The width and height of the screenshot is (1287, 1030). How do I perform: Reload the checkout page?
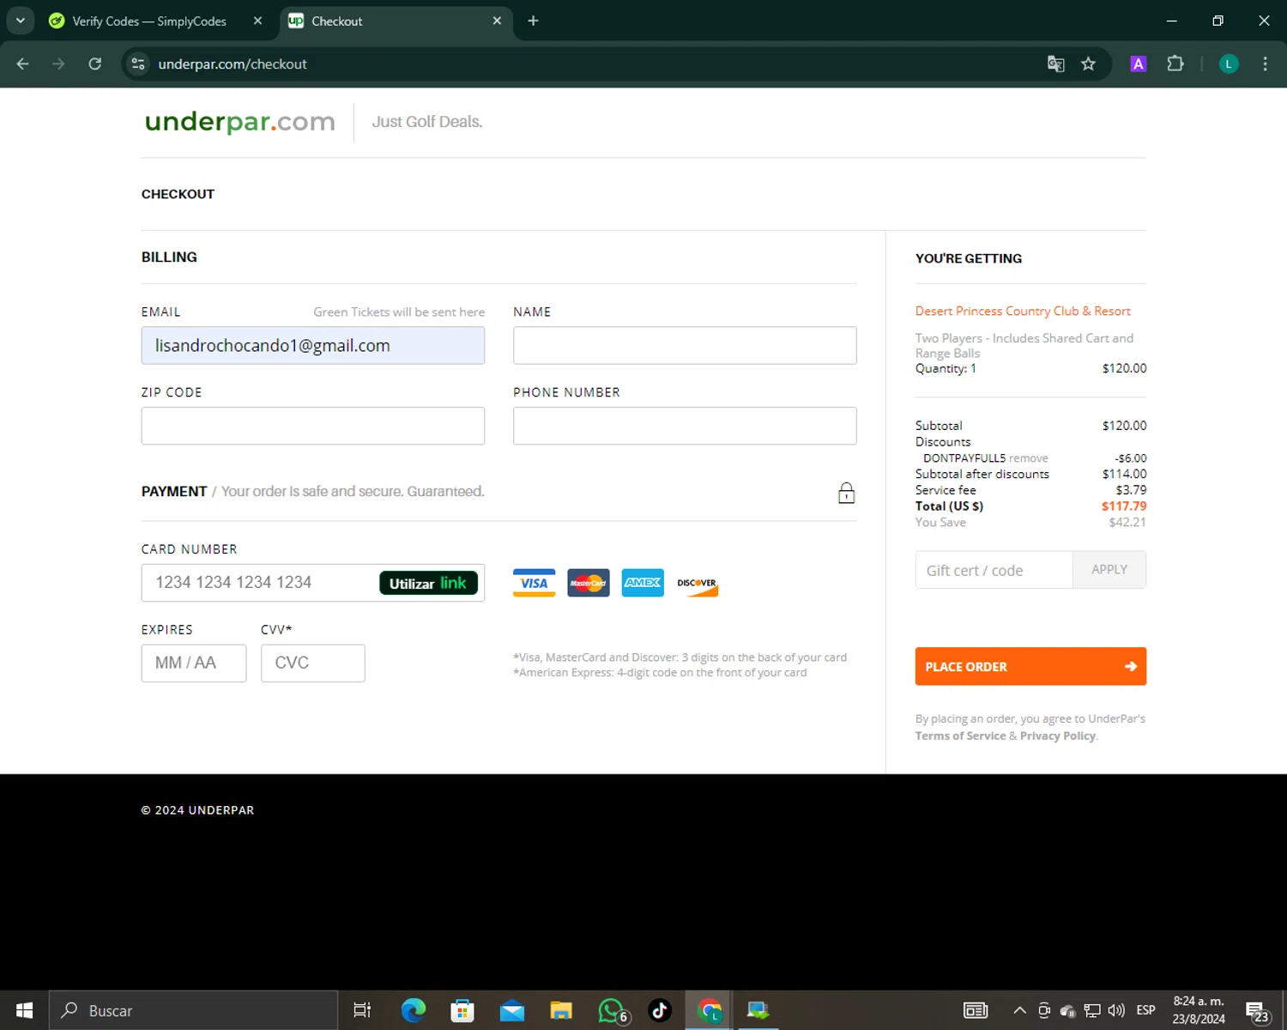[x=95, y=64]
